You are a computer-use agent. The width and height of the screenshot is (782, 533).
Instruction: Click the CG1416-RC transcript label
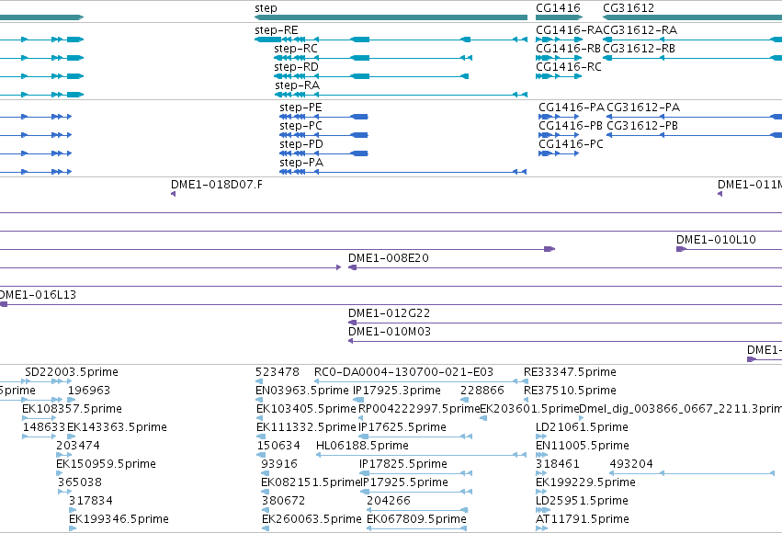click(x=569, y=67)
